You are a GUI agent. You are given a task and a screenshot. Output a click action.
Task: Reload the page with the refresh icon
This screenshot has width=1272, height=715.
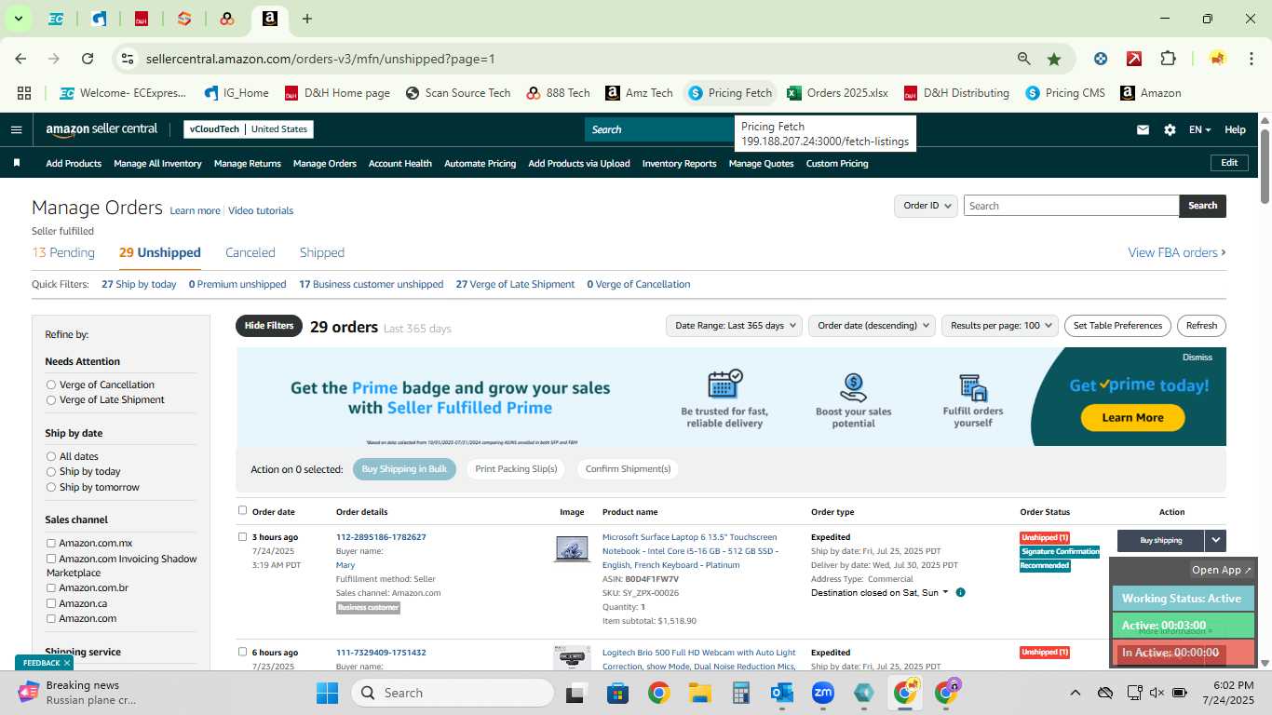(x=88, y=59)
